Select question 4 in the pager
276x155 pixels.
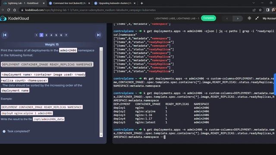pos(51,35)
